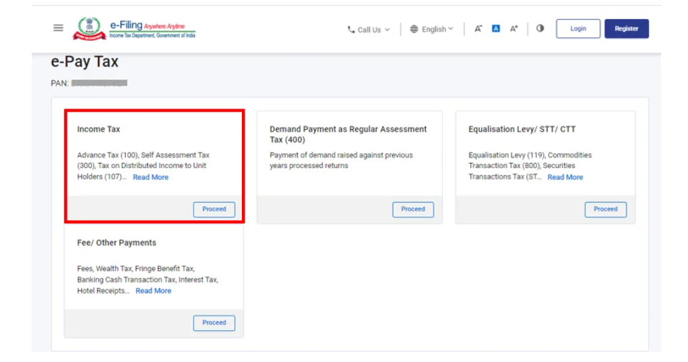Image resolution: width=688 pixels, height=362 pixels.
Task: Read More about Fee/ Other Payments
Action: click(x=153, y=290)
